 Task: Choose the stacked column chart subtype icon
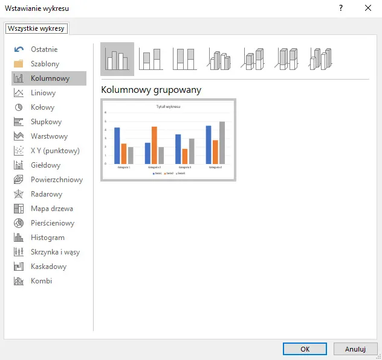pyautogui.click(x=151, y=59)
